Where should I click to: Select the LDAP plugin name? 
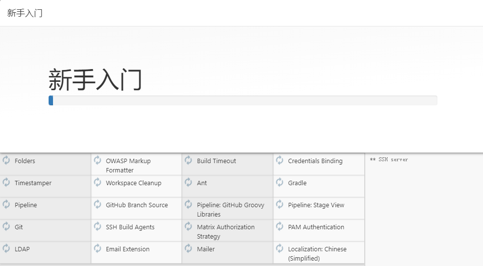(22, 249)
